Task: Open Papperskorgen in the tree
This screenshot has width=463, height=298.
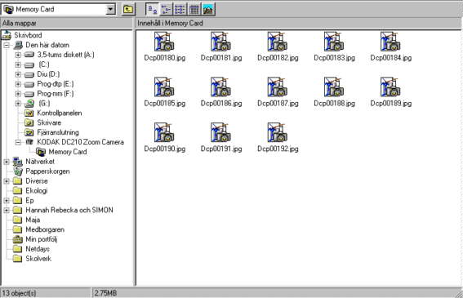Action: click(x=47, y=171)
